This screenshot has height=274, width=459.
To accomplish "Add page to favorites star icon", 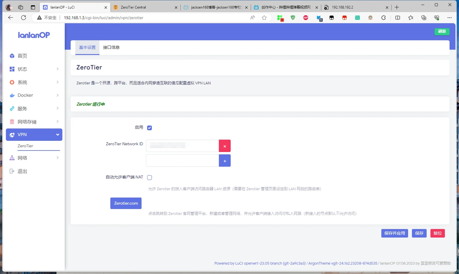I will [x=264, y=18].
